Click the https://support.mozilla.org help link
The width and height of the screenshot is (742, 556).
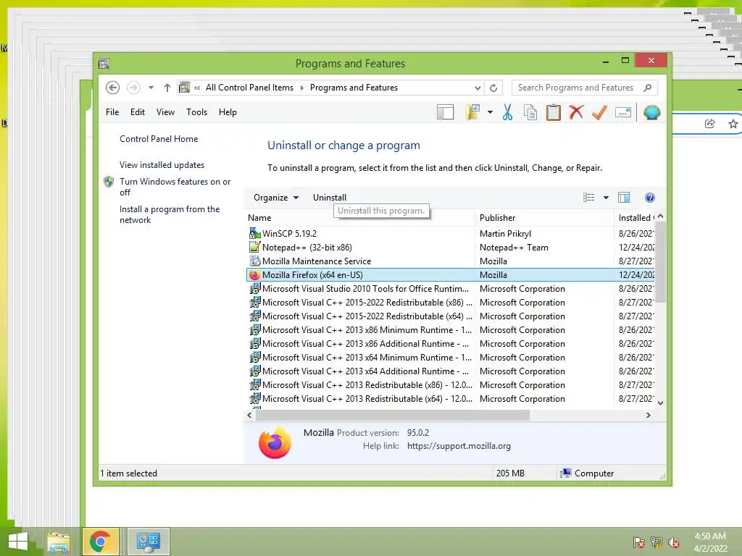pos(459,446)
